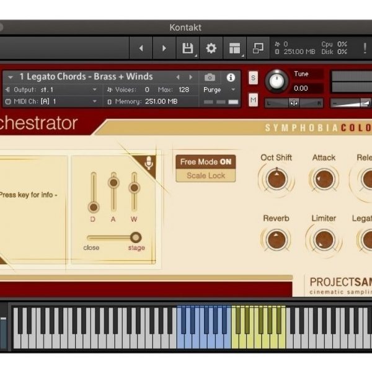Open the Purge dropdown menu
The height and width of the screenshot is (372, 372).
pyautogui.click(x=219, y=90)
